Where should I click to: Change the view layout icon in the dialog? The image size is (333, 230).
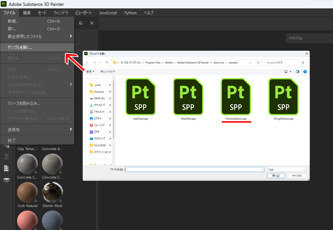[x=286, y=72]
